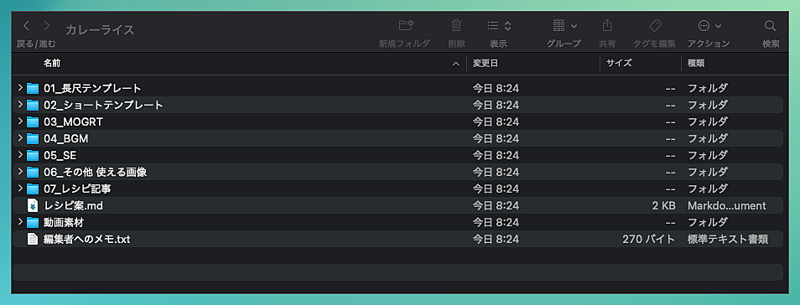Click the 検索 magnifier icon
800x305 pixels.
coord(770,25)
